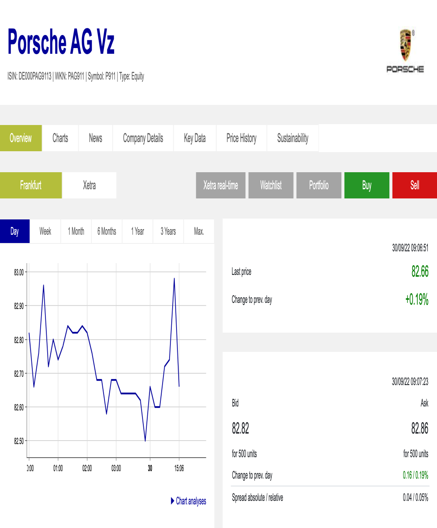The image size is (437, 528).
Task: Show the 1 Month chart range
Action: [76, 231]
